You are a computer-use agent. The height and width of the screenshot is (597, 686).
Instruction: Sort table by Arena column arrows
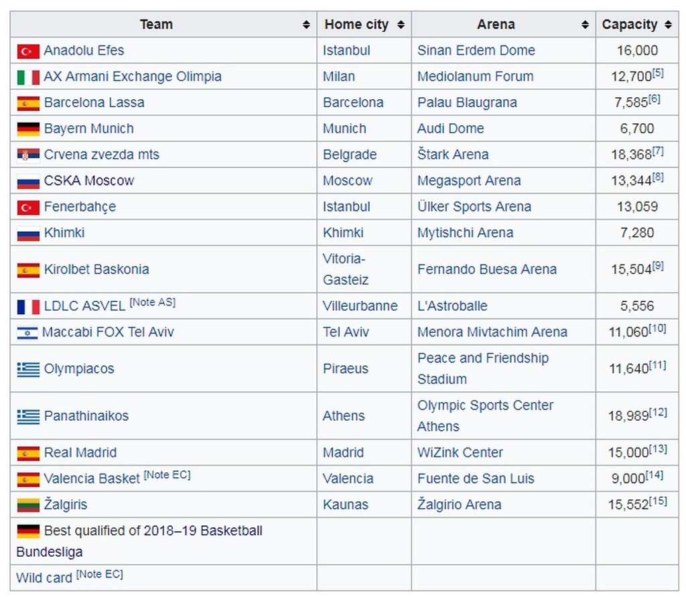pos(585,25)
